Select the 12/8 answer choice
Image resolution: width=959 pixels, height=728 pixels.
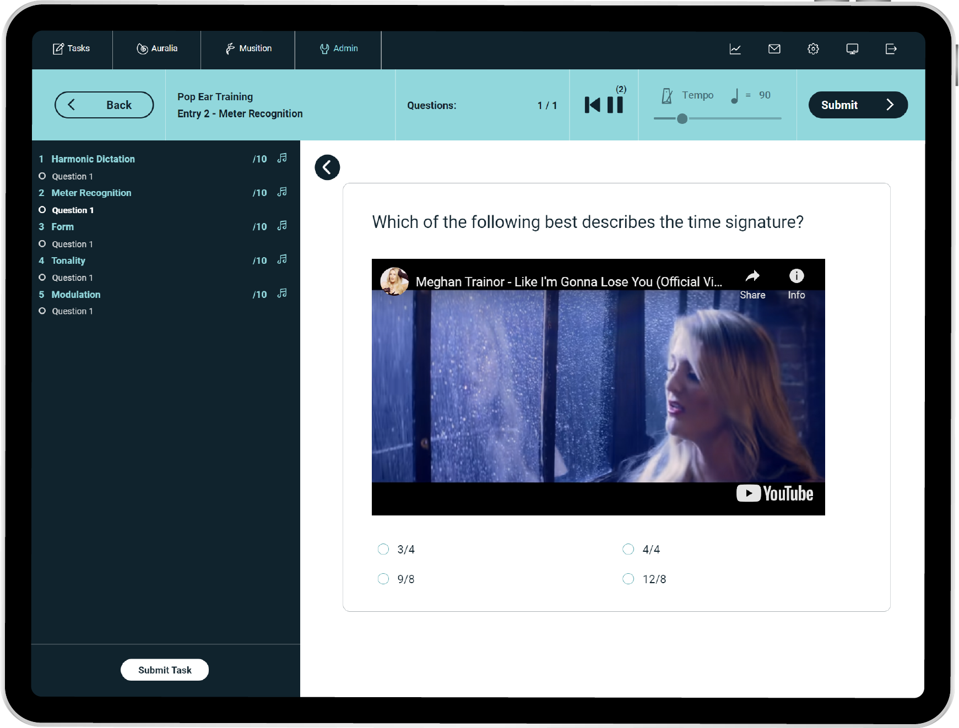tap(629, 579)
